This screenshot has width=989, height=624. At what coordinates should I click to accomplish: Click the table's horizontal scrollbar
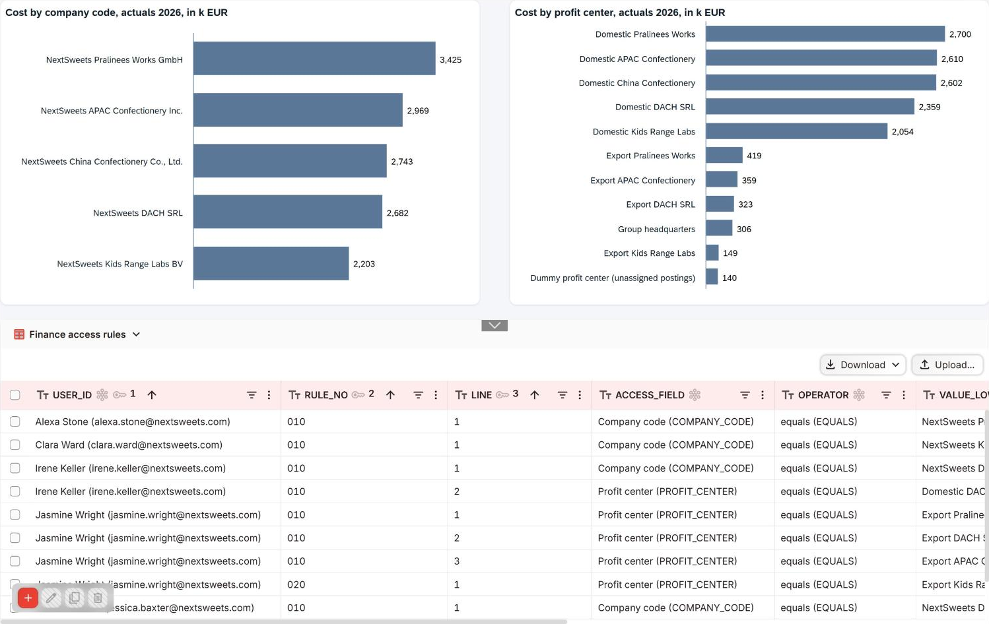tap(284, 621)
